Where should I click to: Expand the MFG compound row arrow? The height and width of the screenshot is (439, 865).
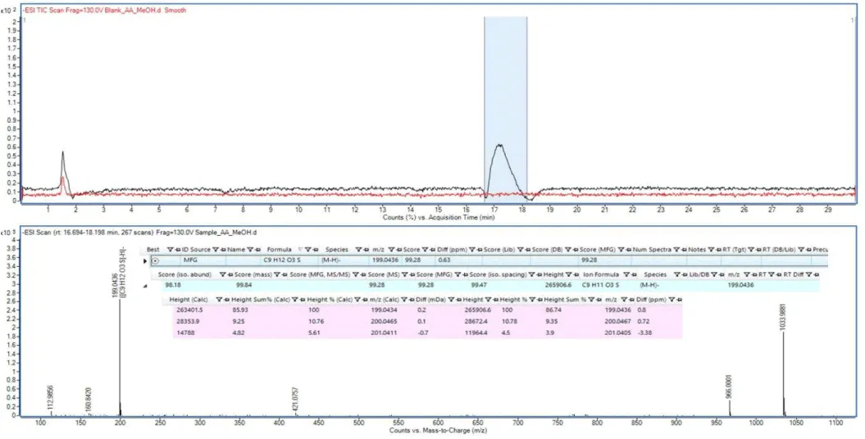pyautogui.click(x=146, y=260)
